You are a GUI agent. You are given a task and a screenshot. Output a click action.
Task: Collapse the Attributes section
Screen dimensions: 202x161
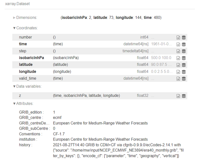[x=24, y=104]
